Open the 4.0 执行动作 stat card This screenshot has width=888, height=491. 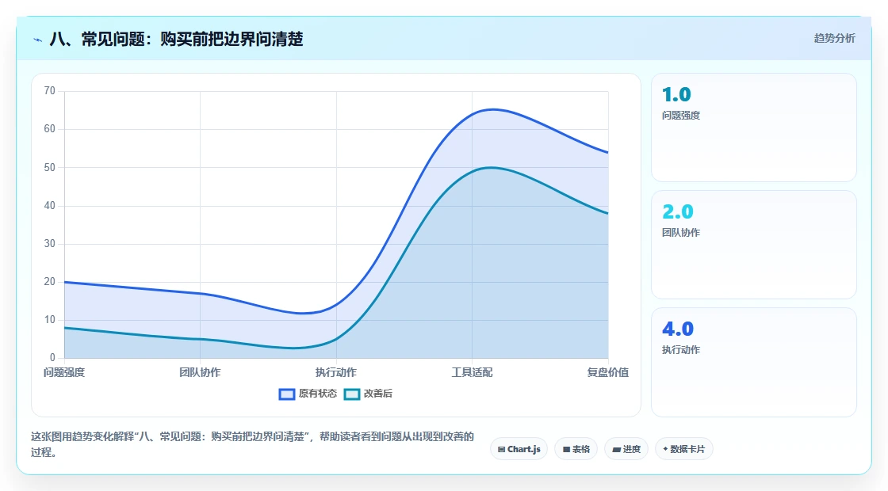coord(754,362)
